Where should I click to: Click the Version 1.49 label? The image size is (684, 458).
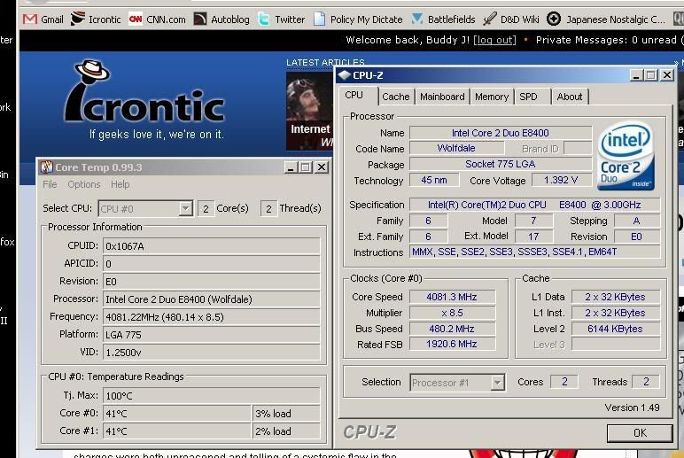coord(632,408)
